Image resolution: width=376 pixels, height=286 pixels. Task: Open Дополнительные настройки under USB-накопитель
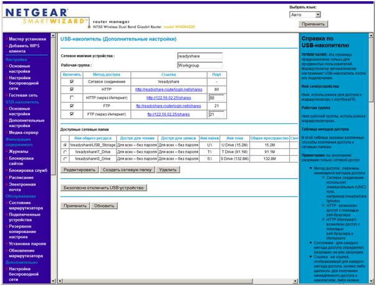(27, 123)
